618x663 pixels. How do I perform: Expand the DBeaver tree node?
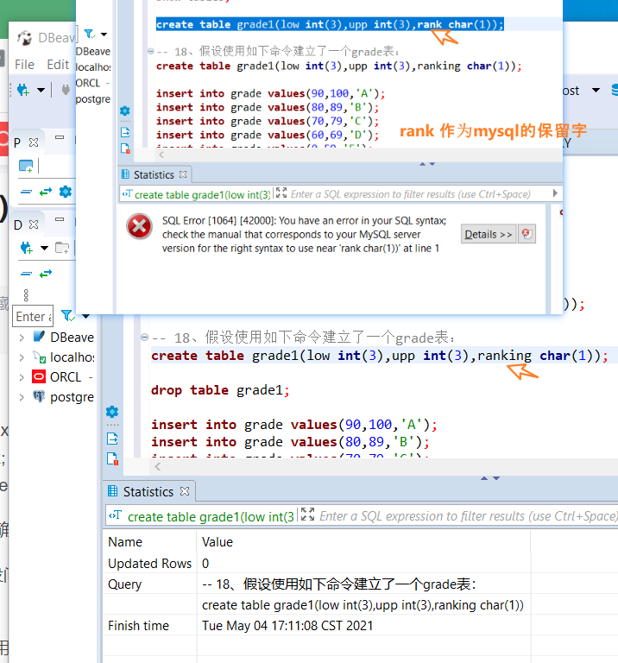tap(22, 338)
